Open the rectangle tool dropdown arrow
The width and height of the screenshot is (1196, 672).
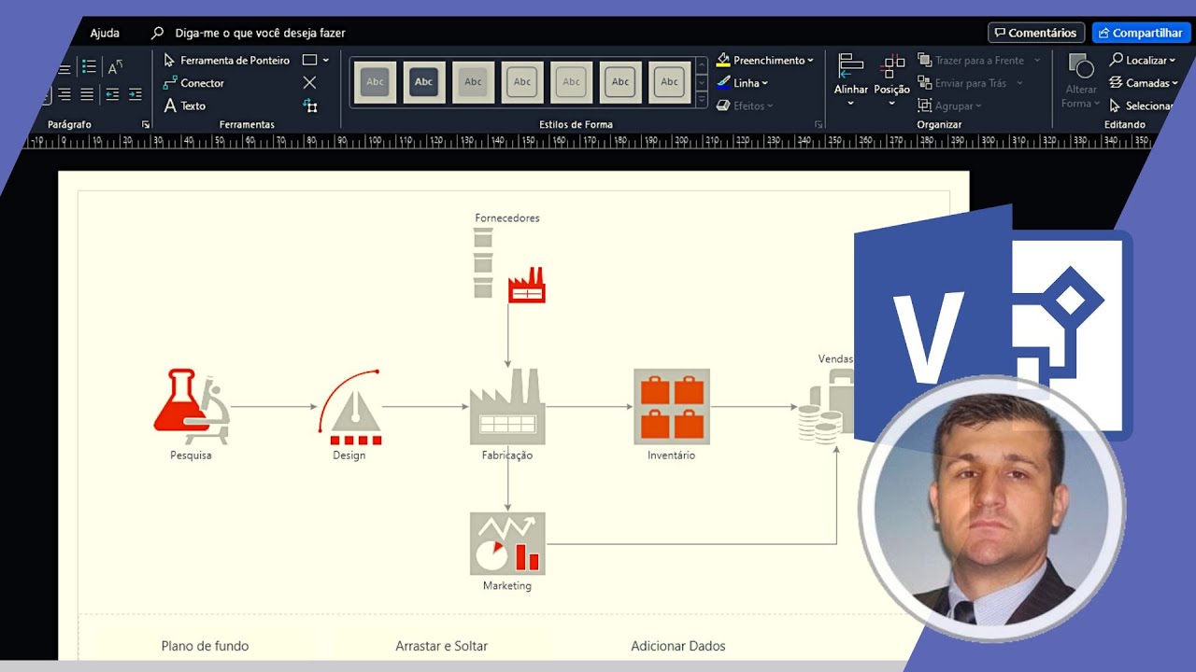click(326, 60)
